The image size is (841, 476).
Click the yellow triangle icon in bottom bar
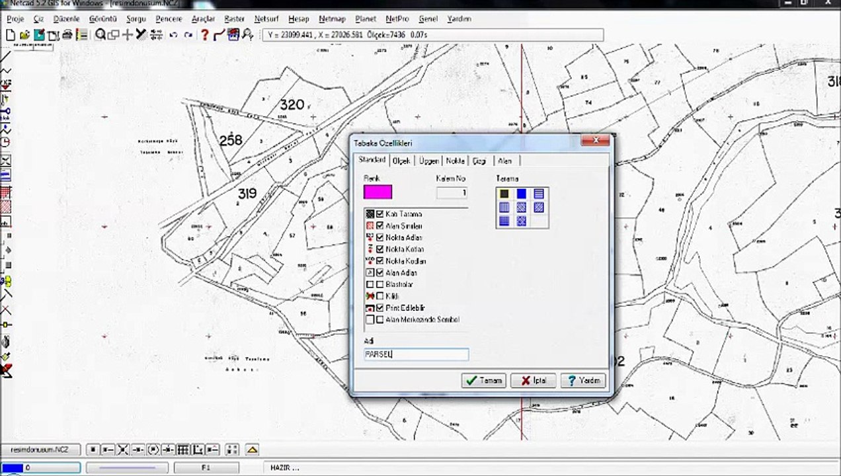[x=251, y=450]
